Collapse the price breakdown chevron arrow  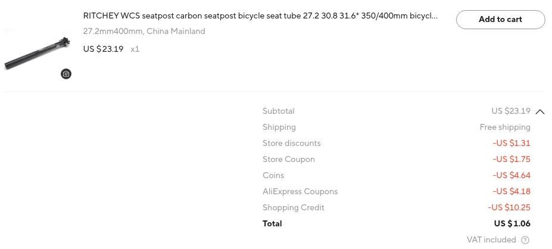(x=540, y=111)
